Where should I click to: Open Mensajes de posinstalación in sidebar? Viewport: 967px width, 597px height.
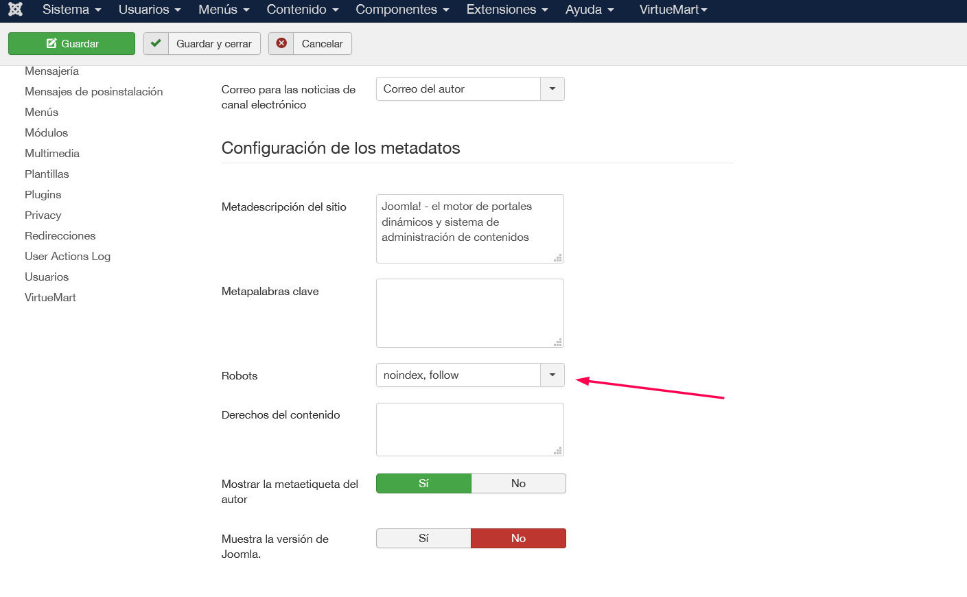click(94, 91)
